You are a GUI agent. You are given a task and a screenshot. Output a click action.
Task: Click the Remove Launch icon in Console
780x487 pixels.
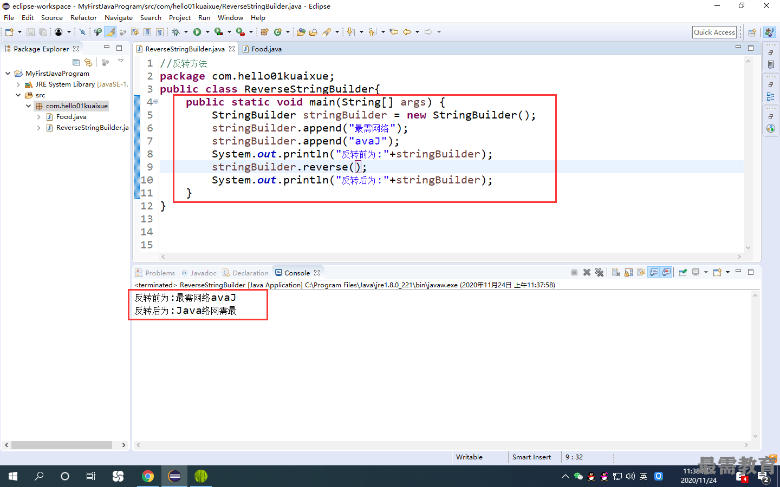[x=587, y=272]
